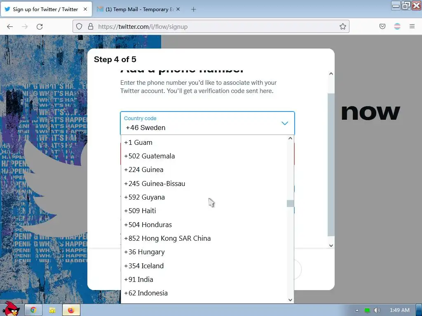Click the Country code chevron arrow

pos(285,123)
